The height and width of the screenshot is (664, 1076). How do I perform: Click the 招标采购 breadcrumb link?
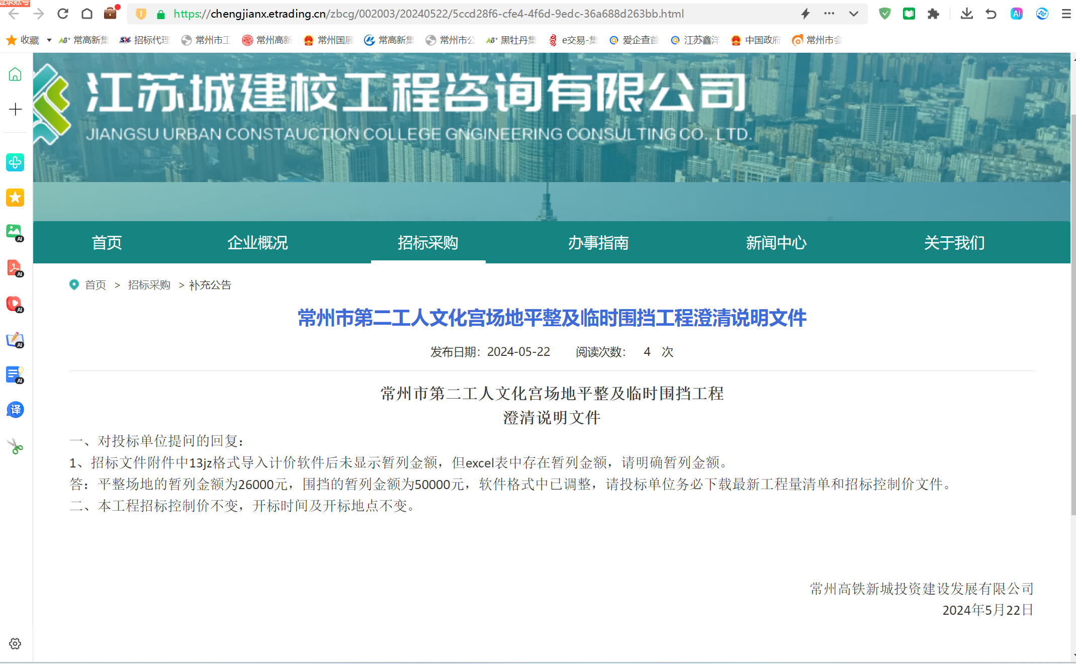coord(149,285)
